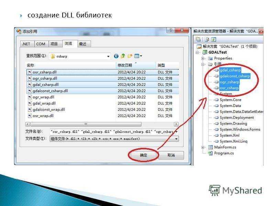
Task: Switch to the COM tab
Action: point(41,44)
